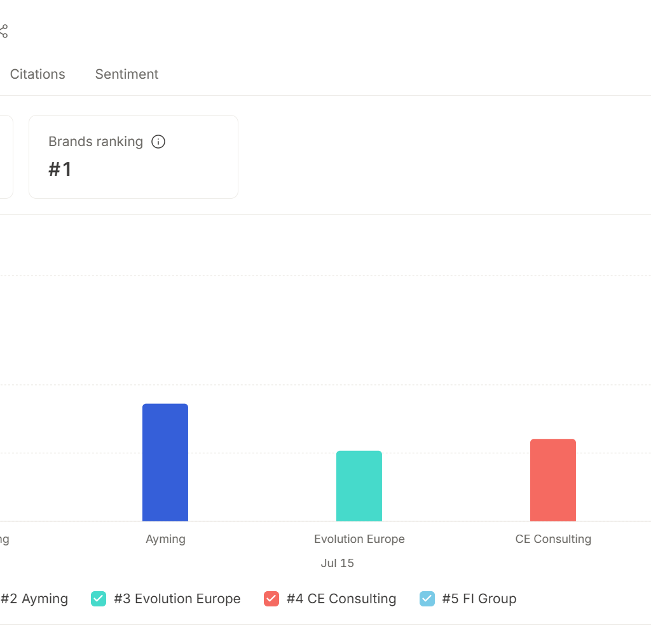651x628 pixels.
Task: Click the red CE Consulting bar
Action: (x=553, y=480)
